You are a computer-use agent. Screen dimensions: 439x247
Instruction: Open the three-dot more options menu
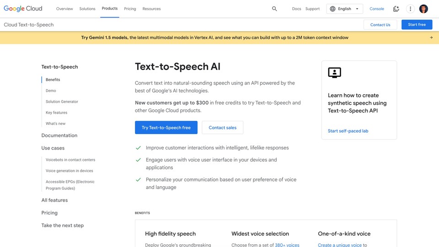click(411, 9)
